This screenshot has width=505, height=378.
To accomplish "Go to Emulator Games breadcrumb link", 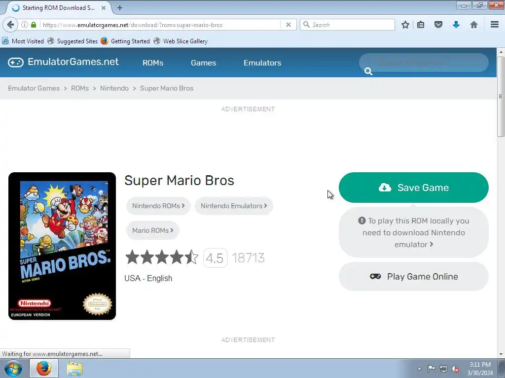I will (x=34, y=88).
